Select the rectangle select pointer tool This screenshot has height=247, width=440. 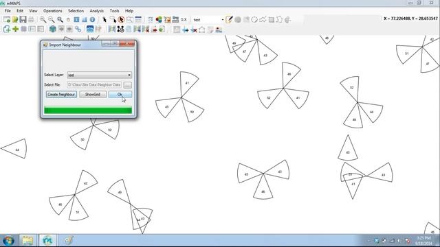point(113,20)
